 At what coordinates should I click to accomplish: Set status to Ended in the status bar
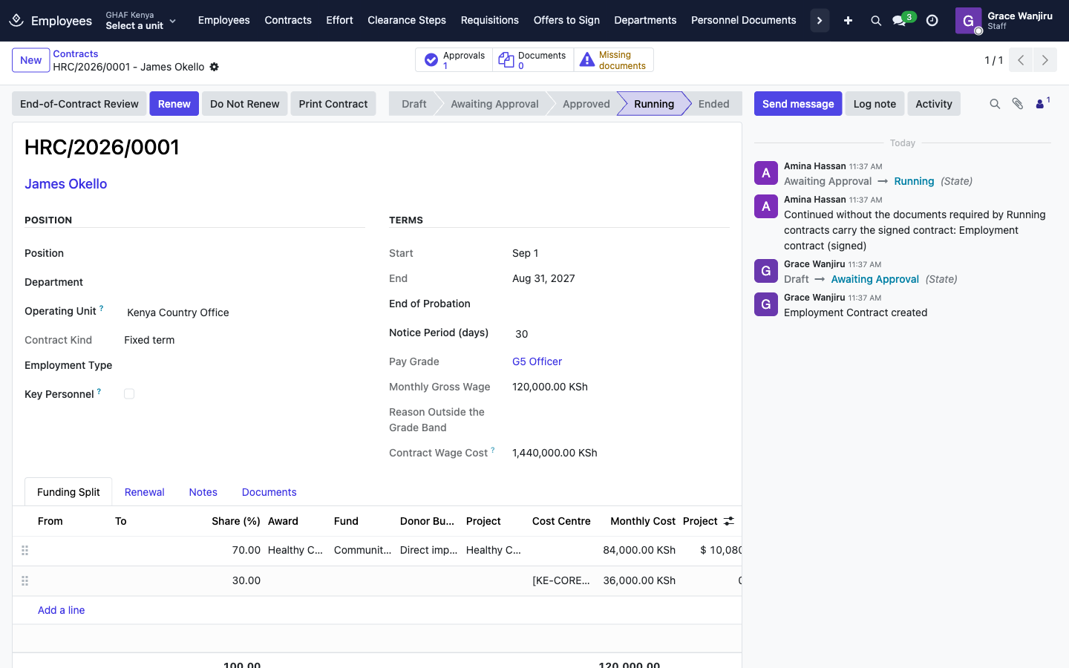(x=713, y=104)
